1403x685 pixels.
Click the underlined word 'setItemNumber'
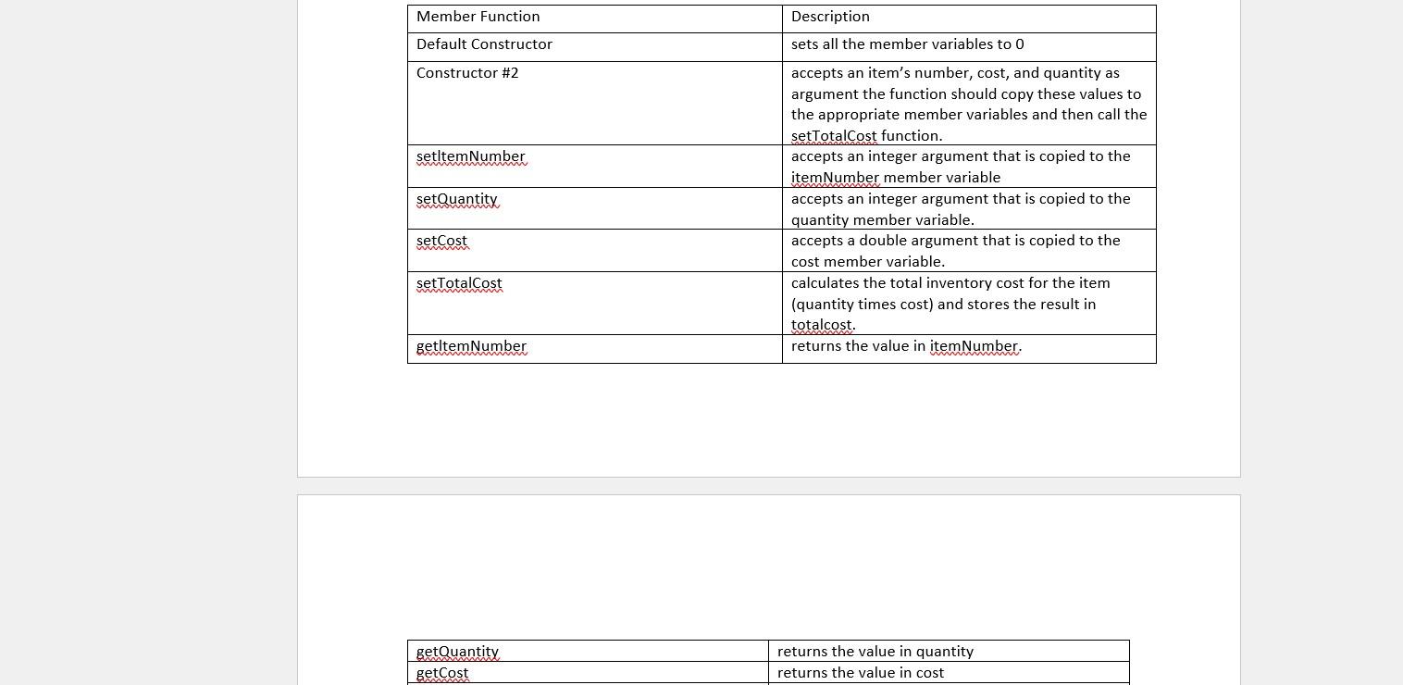471,156
